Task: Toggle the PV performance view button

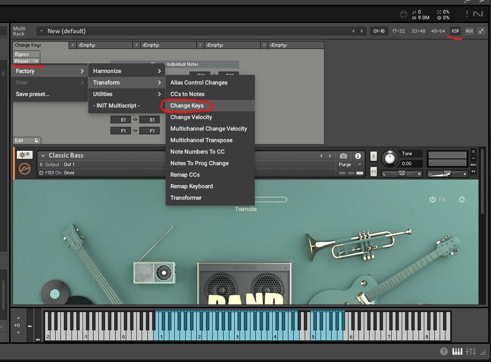Action: 473,171
